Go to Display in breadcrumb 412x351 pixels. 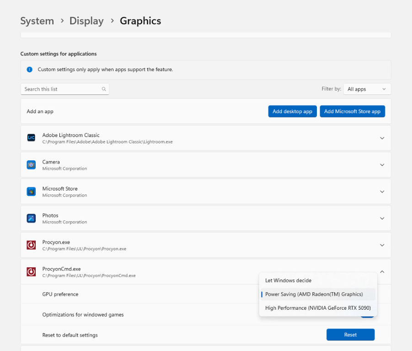[x=86, y=21]
